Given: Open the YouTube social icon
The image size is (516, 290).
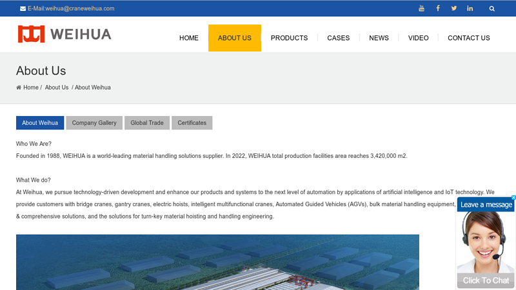Looking at the screenshot, I should (x=421, y=8).
